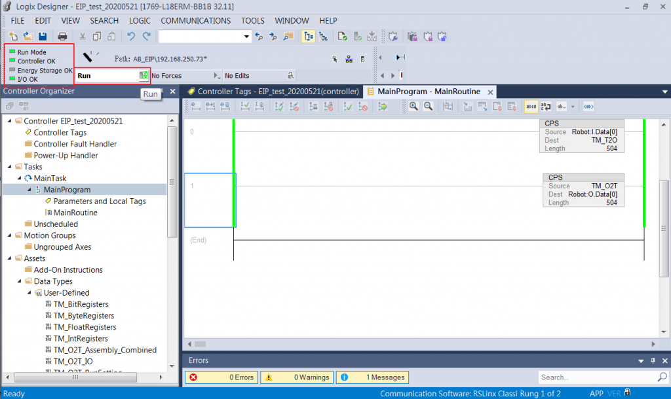Toggle the 0 Errors filter
Screen dimensions: 671x399
[221, 377]
